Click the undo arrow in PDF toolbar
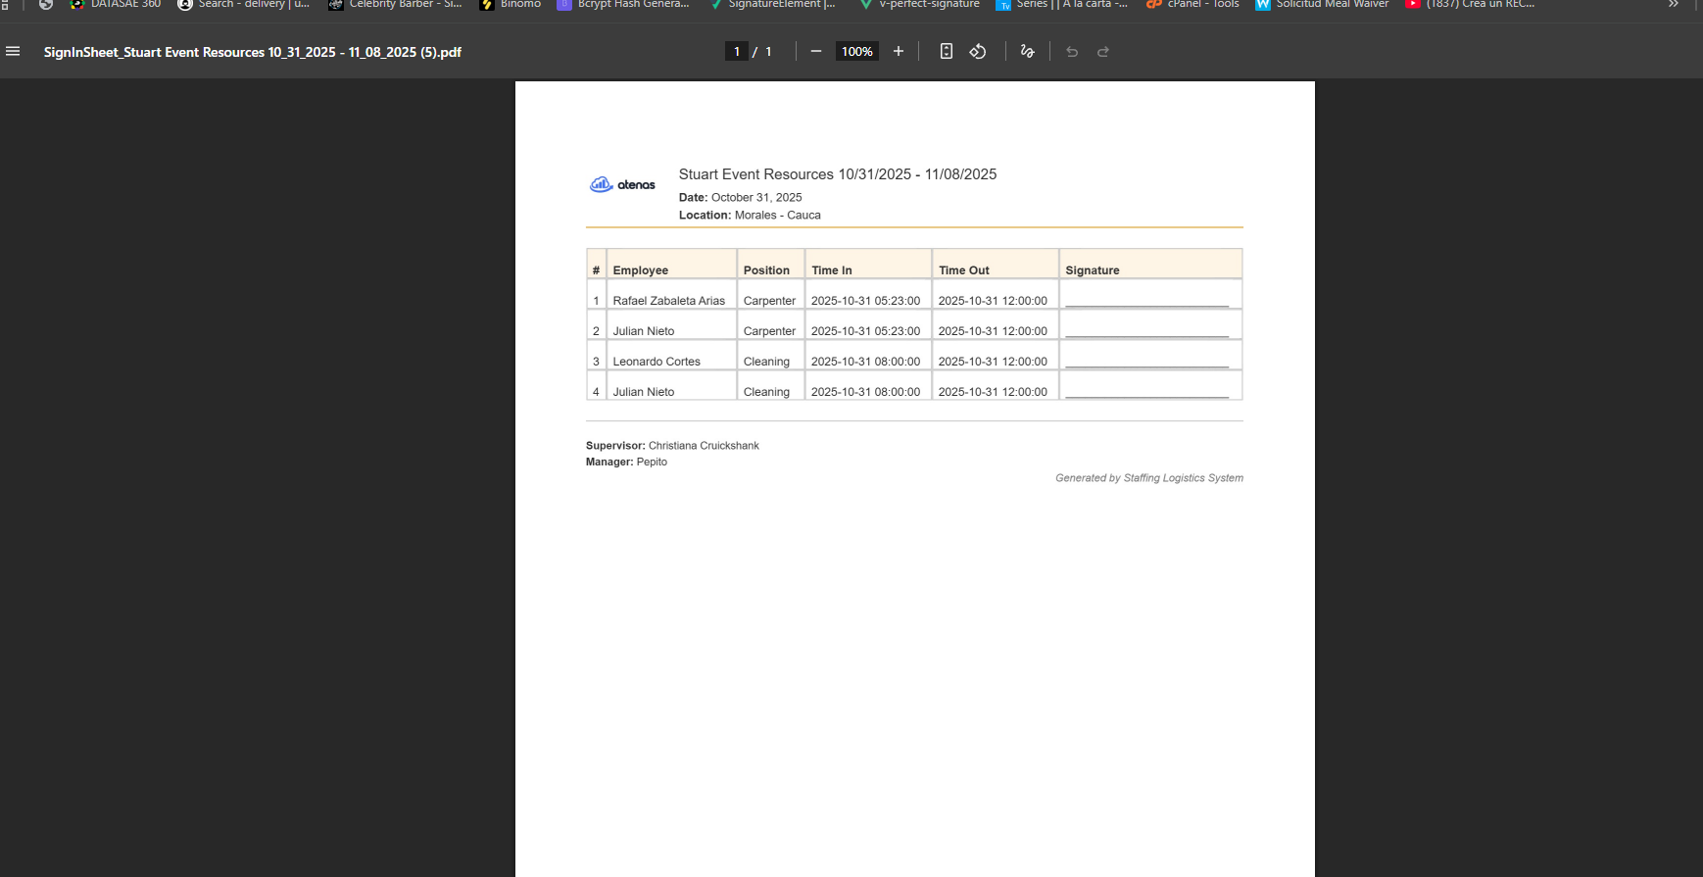 coord(1072,52)
